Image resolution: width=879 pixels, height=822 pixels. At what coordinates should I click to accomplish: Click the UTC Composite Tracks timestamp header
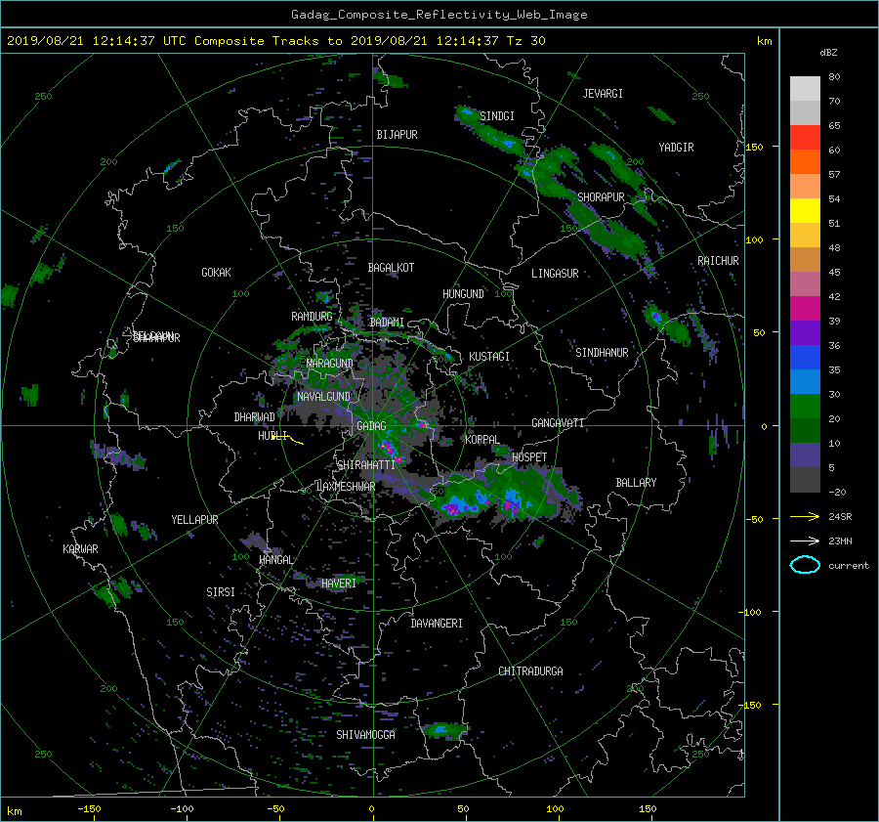(275, 41)
